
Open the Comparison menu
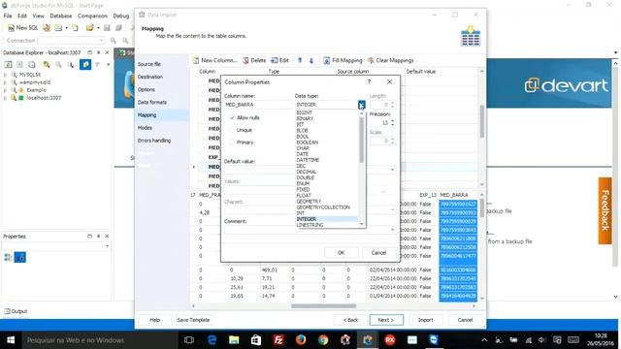click(92, 16)
